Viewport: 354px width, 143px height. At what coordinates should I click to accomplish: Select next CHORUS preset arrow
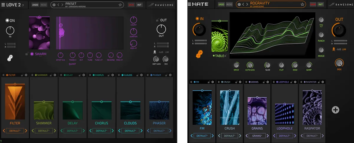[112, 131]
